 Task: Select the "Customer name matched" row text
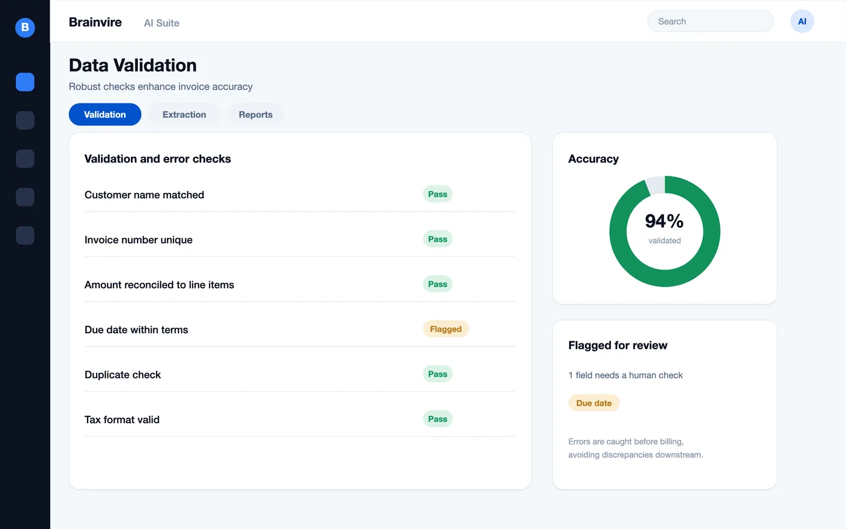pyautogui.click(x=144, y=195)
